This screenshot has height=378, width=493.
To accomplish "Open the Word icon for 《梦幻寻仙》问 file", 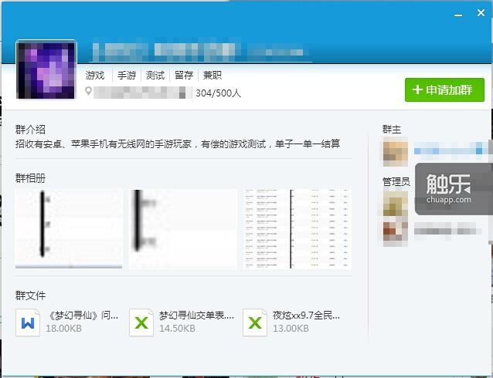I will [28, 322].
